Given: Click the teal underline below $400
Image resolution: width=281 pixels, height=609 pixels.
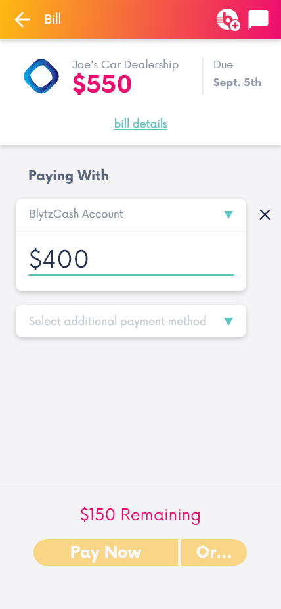Looking at the screenshot, I should pos(131,275).
